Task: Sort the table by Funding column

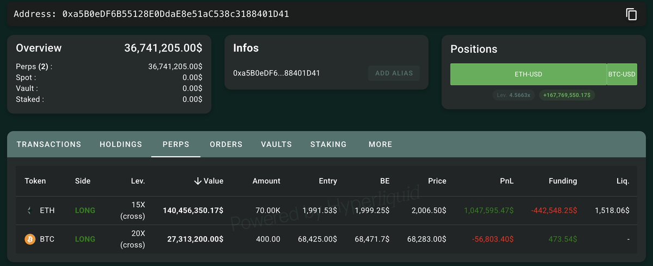Action: (x=563, y=181)
